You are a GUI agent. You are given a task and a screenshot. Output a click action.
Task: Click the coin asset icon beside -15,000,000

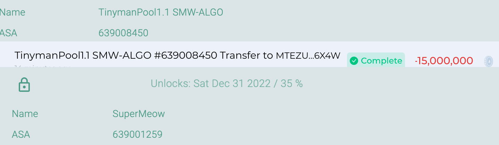489,61
